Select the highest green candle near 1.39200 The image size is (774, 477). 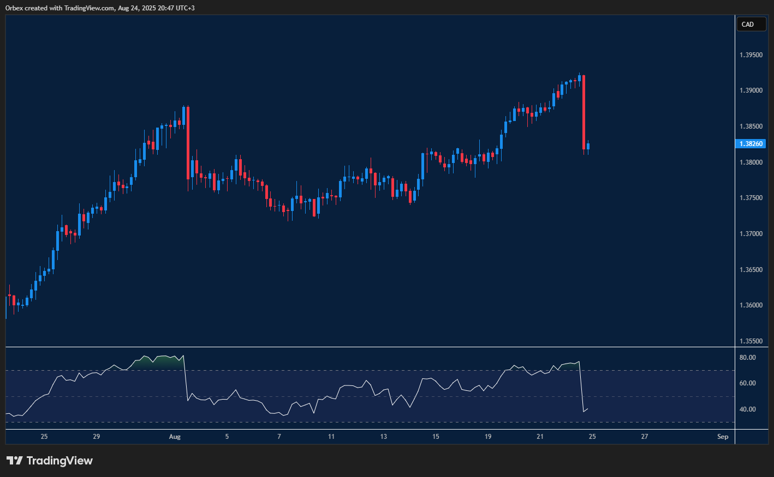click(x=580, y=79)
